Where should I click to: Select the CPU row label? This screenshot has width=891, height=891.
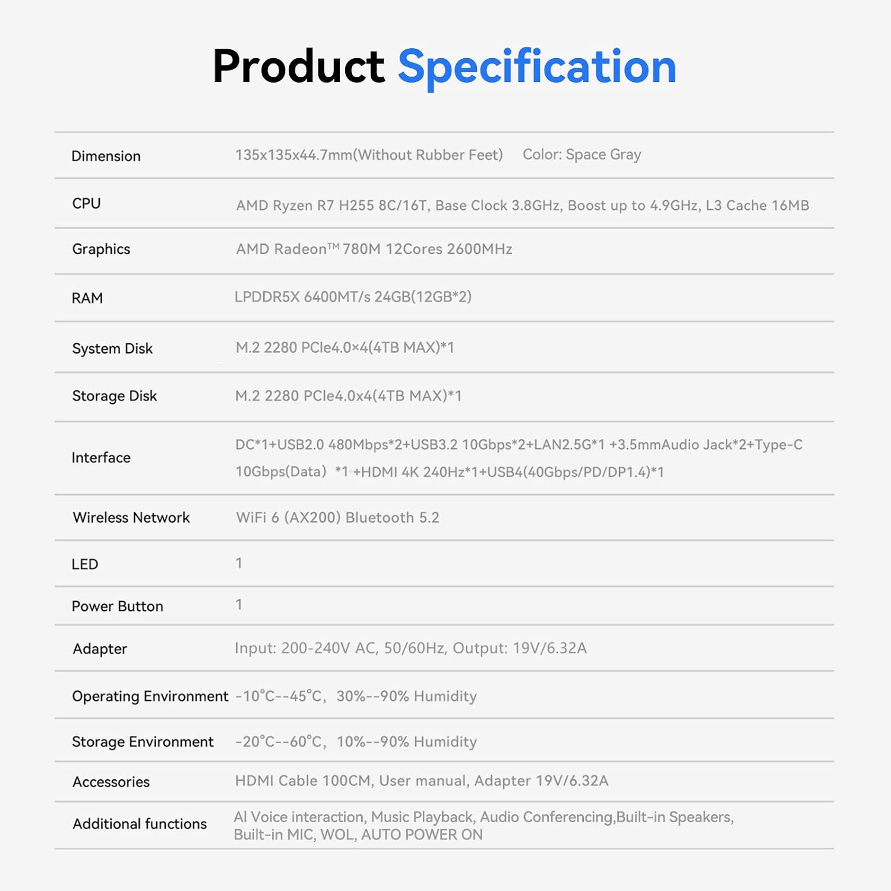(x=87, y=203)
